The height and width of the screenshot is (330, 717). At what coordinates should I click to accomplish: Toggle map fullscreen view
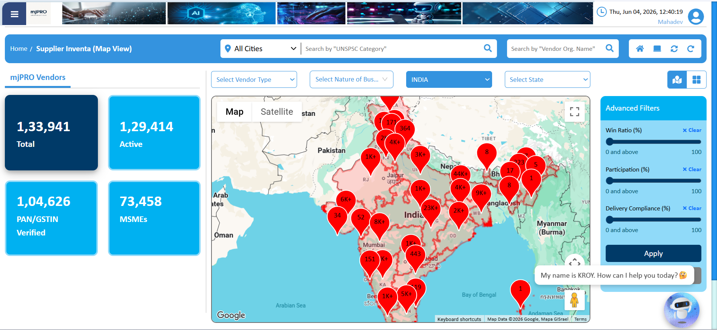(x=575, y=111)
